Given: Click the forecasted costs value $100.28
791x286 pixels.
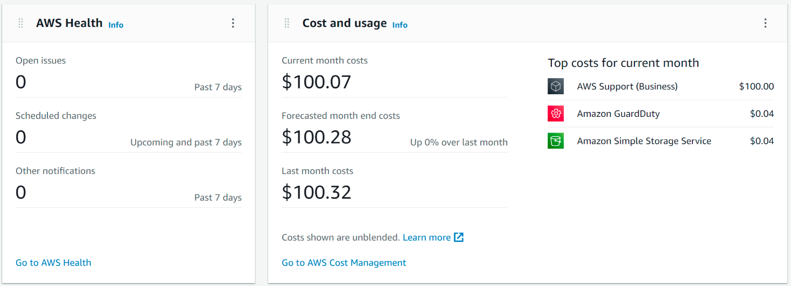Looking at the screenshot, I should click(x=317, y=137).
